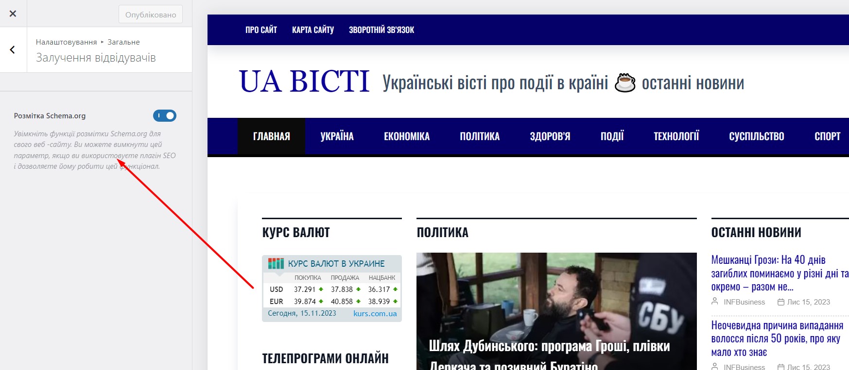Go back using the left chevron arrow
Screen dimensions: 849x370
point(13,49)
